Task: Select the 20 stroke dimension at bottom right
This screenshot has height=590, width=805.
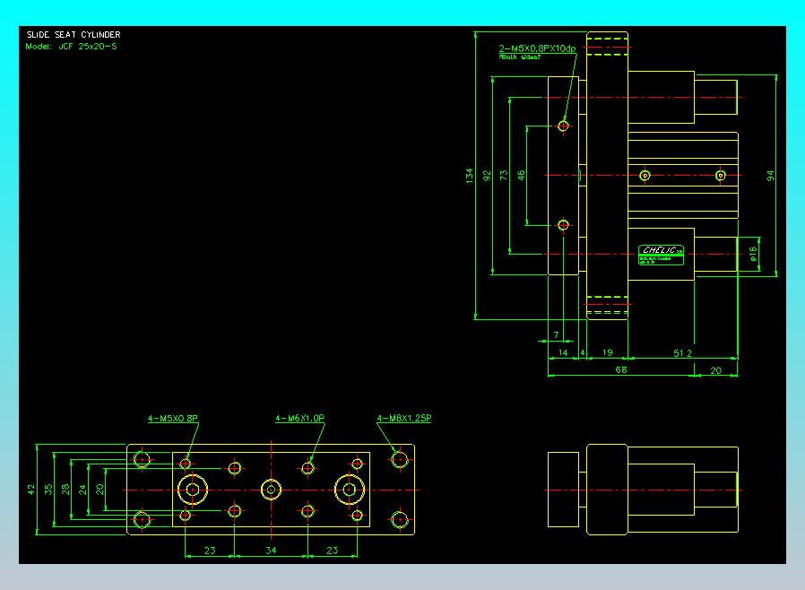Action: pos(715,369)
